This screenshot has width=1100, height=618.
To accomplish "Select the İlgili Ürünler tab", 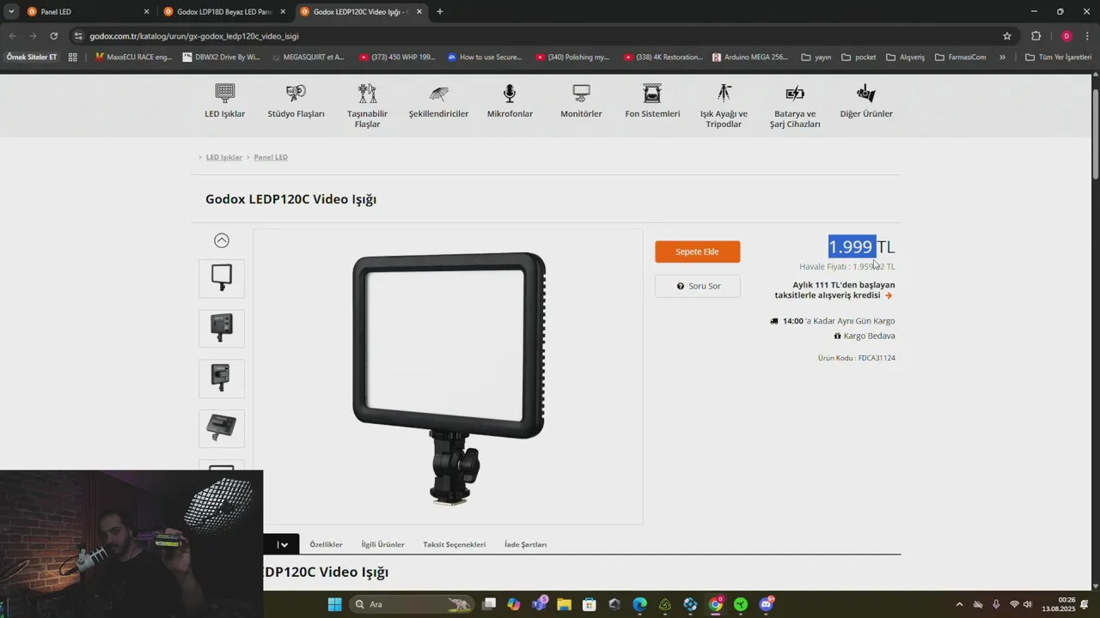I will coord(382,544).
